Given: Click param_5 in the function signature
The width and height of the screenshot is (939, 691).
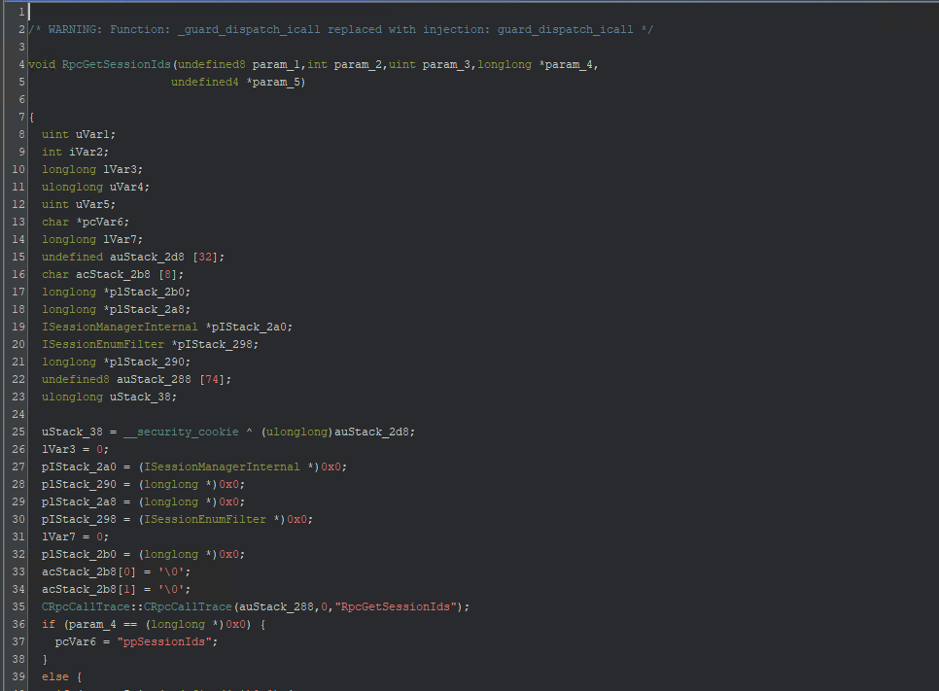Looking at the screenshot, I should click(275, 82).
